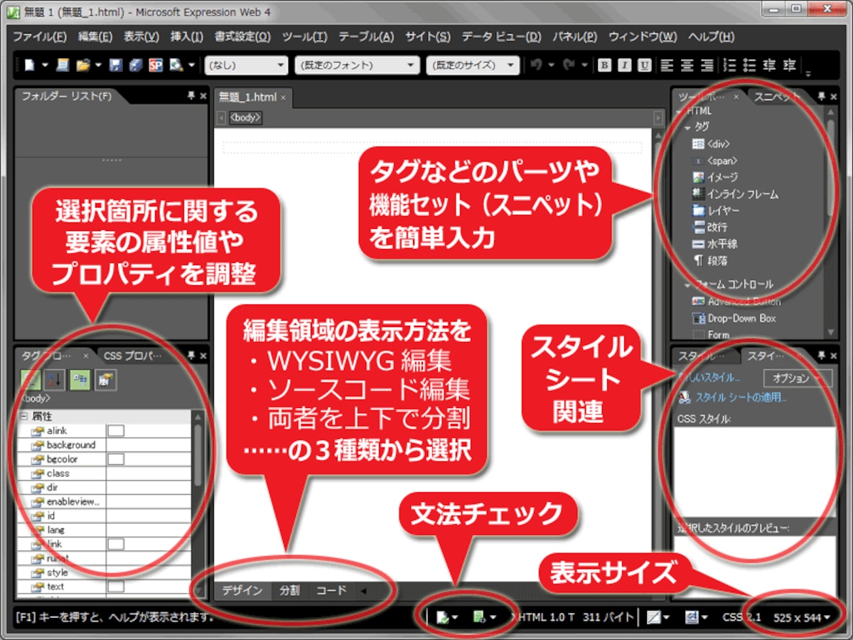Open the オプション dropdown in styles panel
Viewport: 853px width, 640px height.
[797, 378]
